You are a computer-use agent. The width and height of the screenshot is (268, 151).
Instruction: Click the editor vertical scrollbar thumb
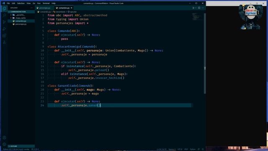point(205,54)
